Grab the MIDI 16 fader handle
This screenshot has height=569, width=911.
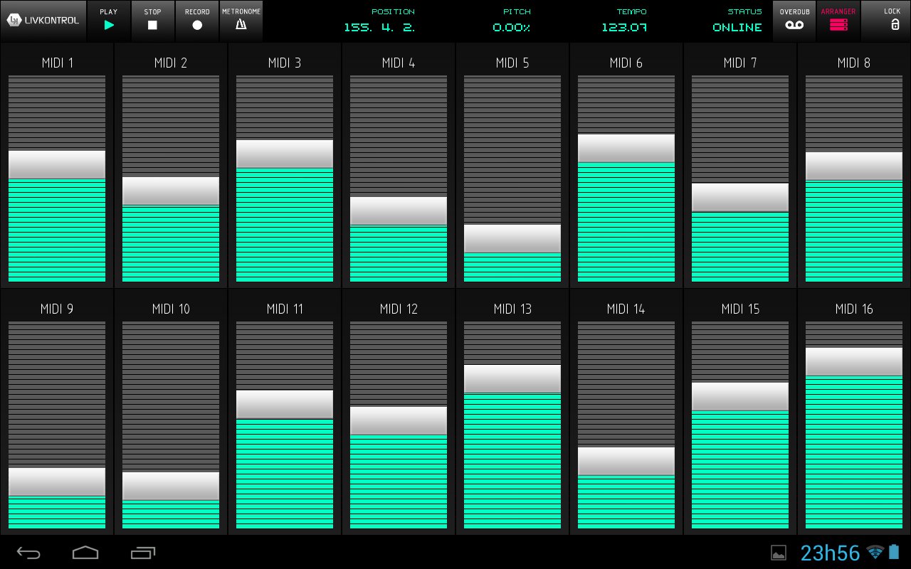tap(854, 361)
